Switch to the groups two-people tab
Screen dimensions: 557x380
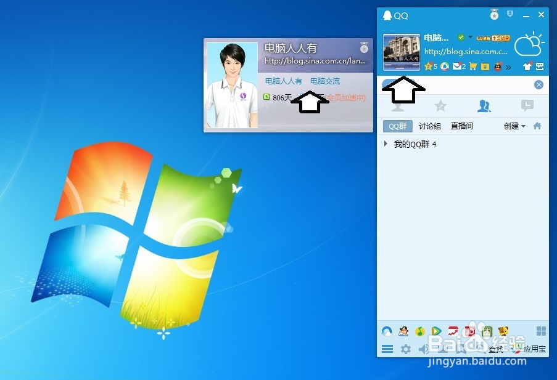click(x=484, y=106)
